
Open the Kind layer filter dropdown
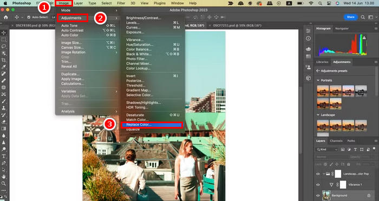click(326, 150)
